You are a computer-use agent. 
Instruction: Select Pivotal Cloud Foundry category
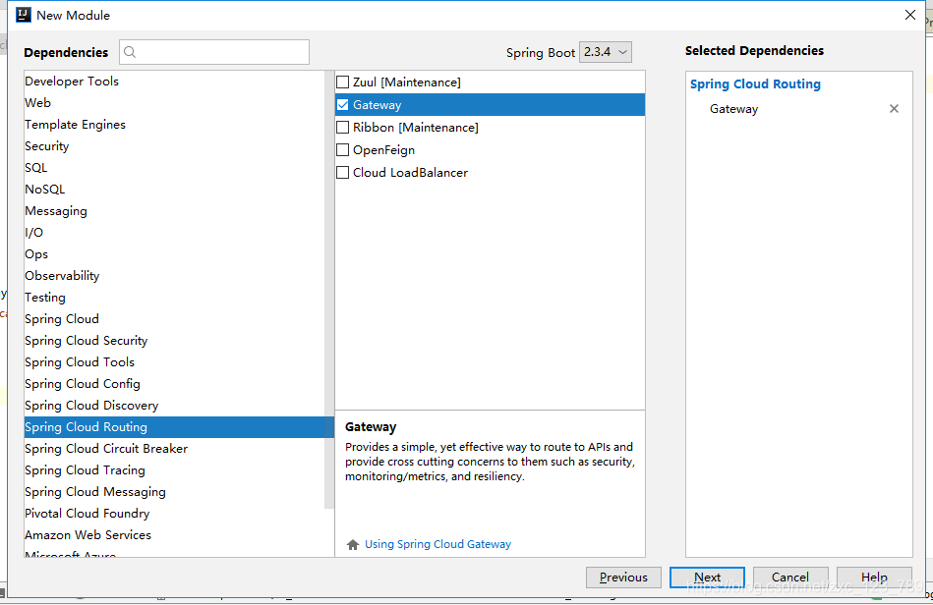pos(175,514)
